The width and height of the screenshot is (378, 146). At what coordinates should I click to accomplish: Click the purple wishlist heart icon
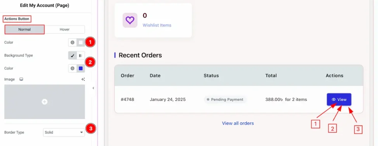[x=130, y=20]
